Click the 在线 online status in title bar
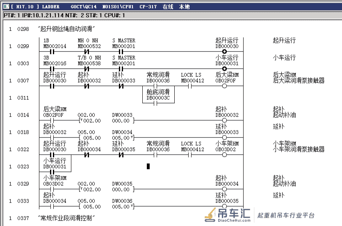Image resolution: width=342 pixels, height=226 pixels. [168, 7]
